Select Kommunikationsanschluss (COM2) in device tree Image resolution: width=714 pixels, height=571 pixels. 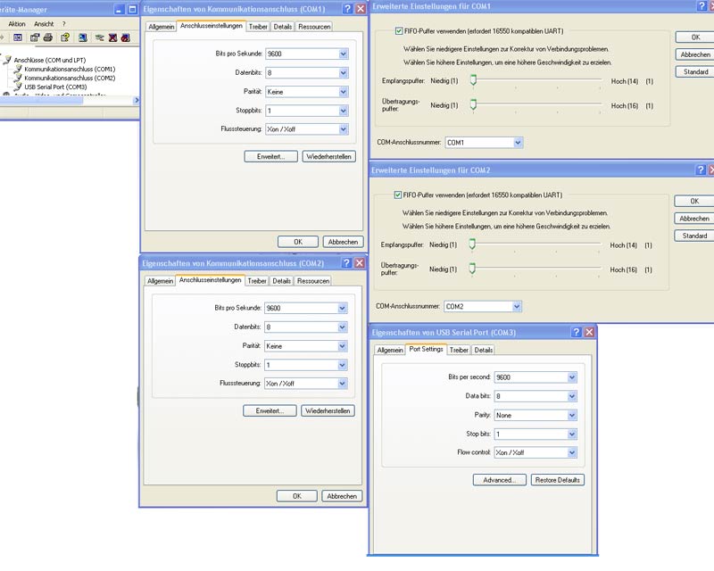coord(70,78)
